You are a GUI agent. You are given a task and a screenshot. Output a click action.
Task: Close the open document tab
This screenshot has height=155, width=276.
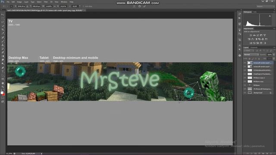[85, 10]
